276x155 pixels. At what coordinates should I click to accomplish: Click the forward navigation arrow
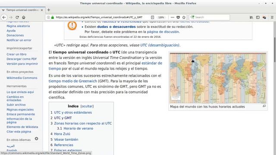tap(11, 17)
